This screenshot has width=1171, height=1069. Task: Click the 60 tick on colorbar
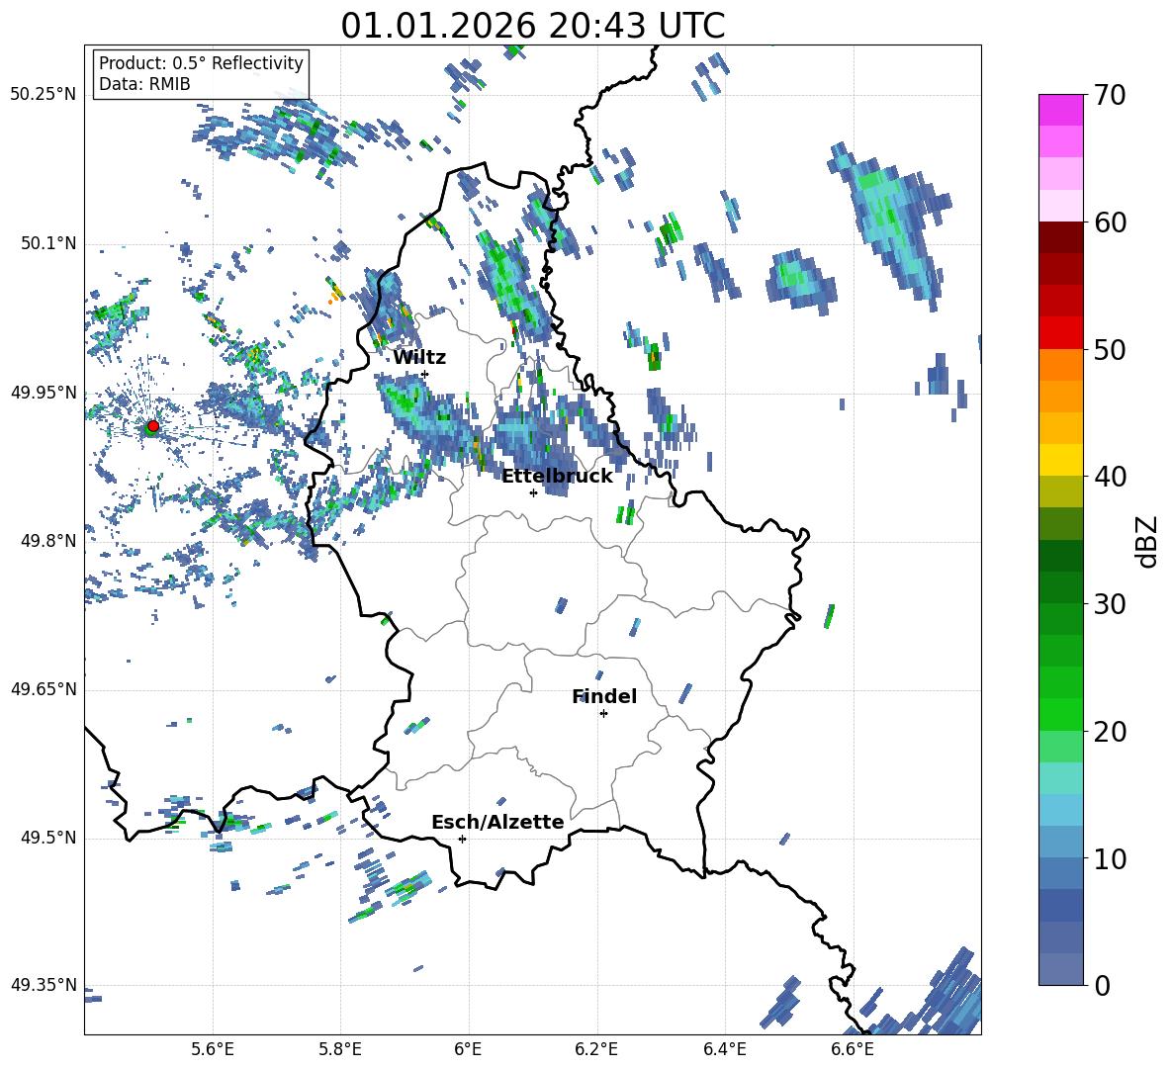tap(1110, 223)
